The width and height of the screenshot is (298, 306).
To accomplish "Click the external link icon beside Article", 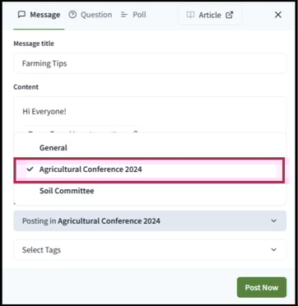I will pos(229,15).
